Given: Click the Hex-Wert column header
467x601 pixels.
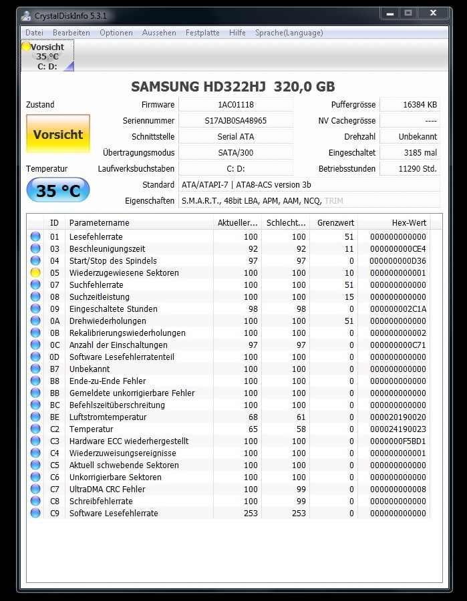Looking at the screenshot, I should coord(394,222).
